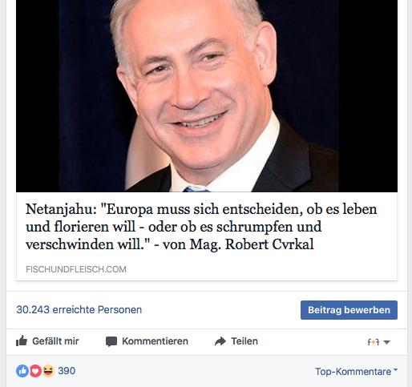Click the author credit von Mag. Robert Cvrkal
The image size is (412, 387).
click(238, 244)
